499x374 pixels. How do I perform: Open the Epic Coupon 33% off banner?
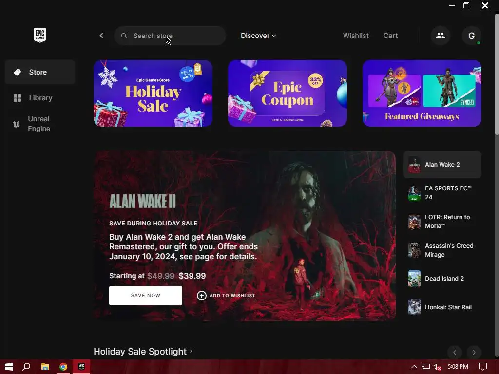(x=288, y=93)
